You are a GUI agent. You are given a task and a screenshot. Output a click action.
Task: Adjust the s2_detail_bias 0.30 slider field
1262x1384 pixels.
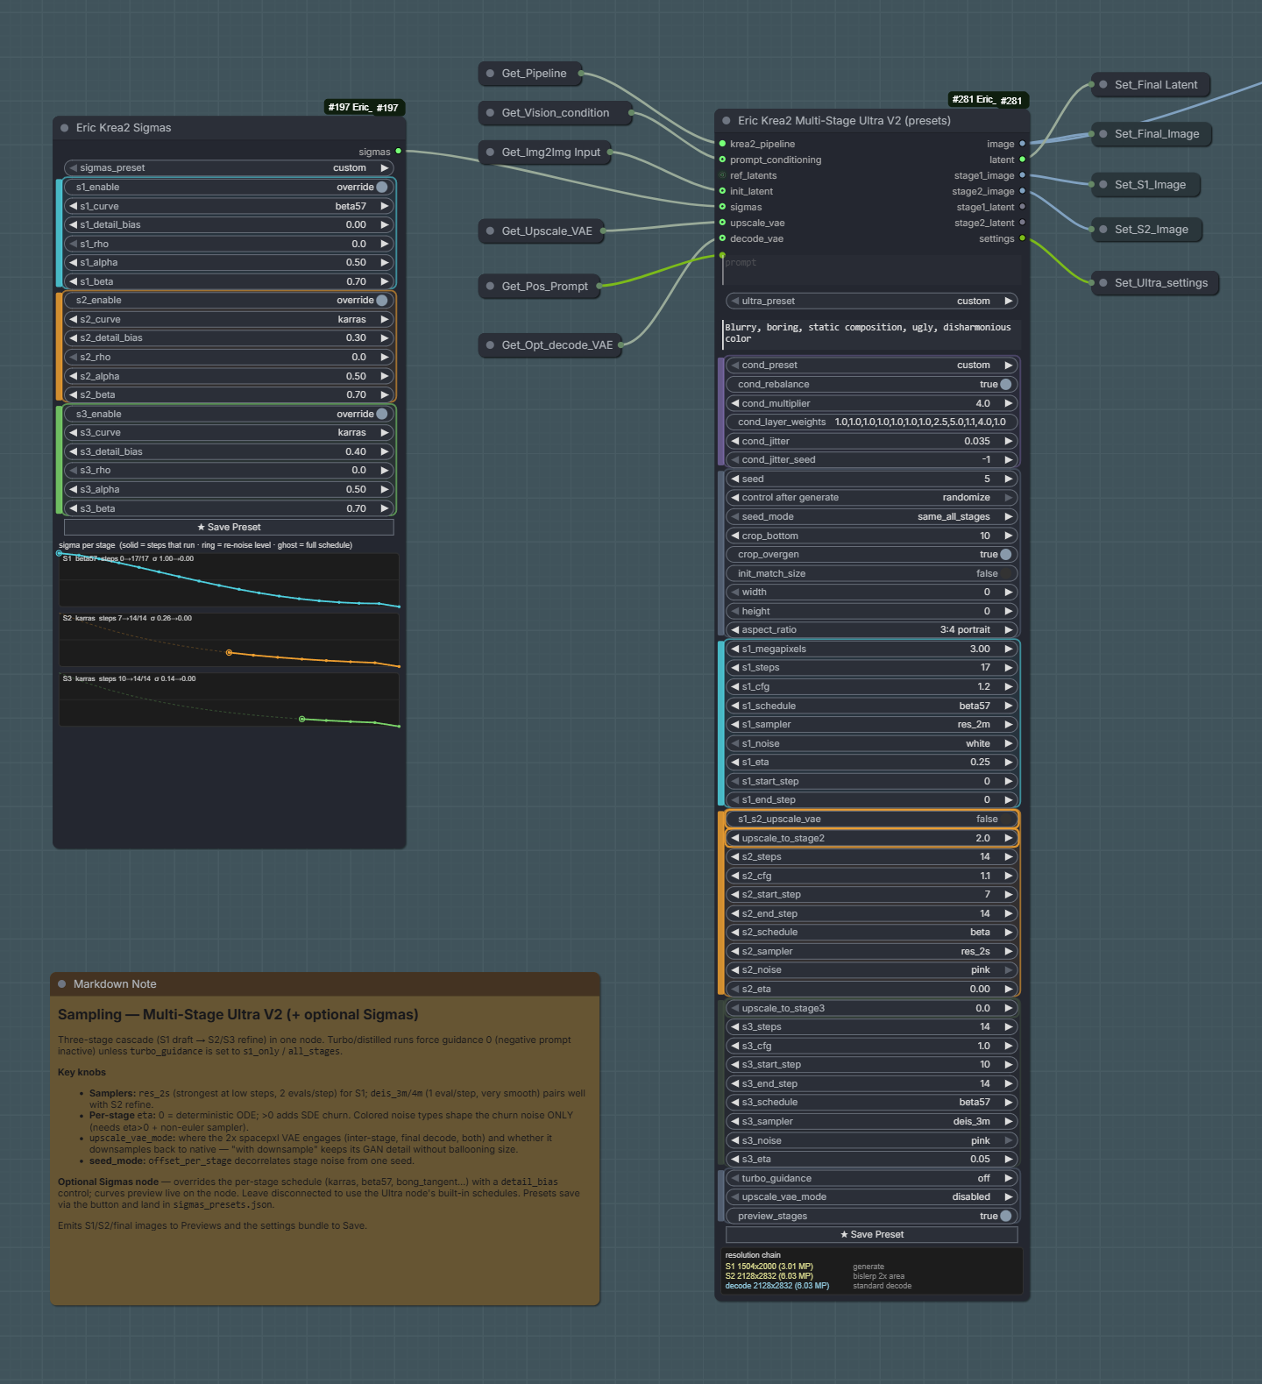tap(229, 337)
